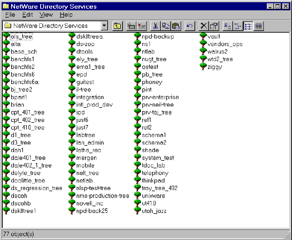The image size is (292, 240).
Task: Select the nms-production-tree entry text
Action: [x=103, y=196]
